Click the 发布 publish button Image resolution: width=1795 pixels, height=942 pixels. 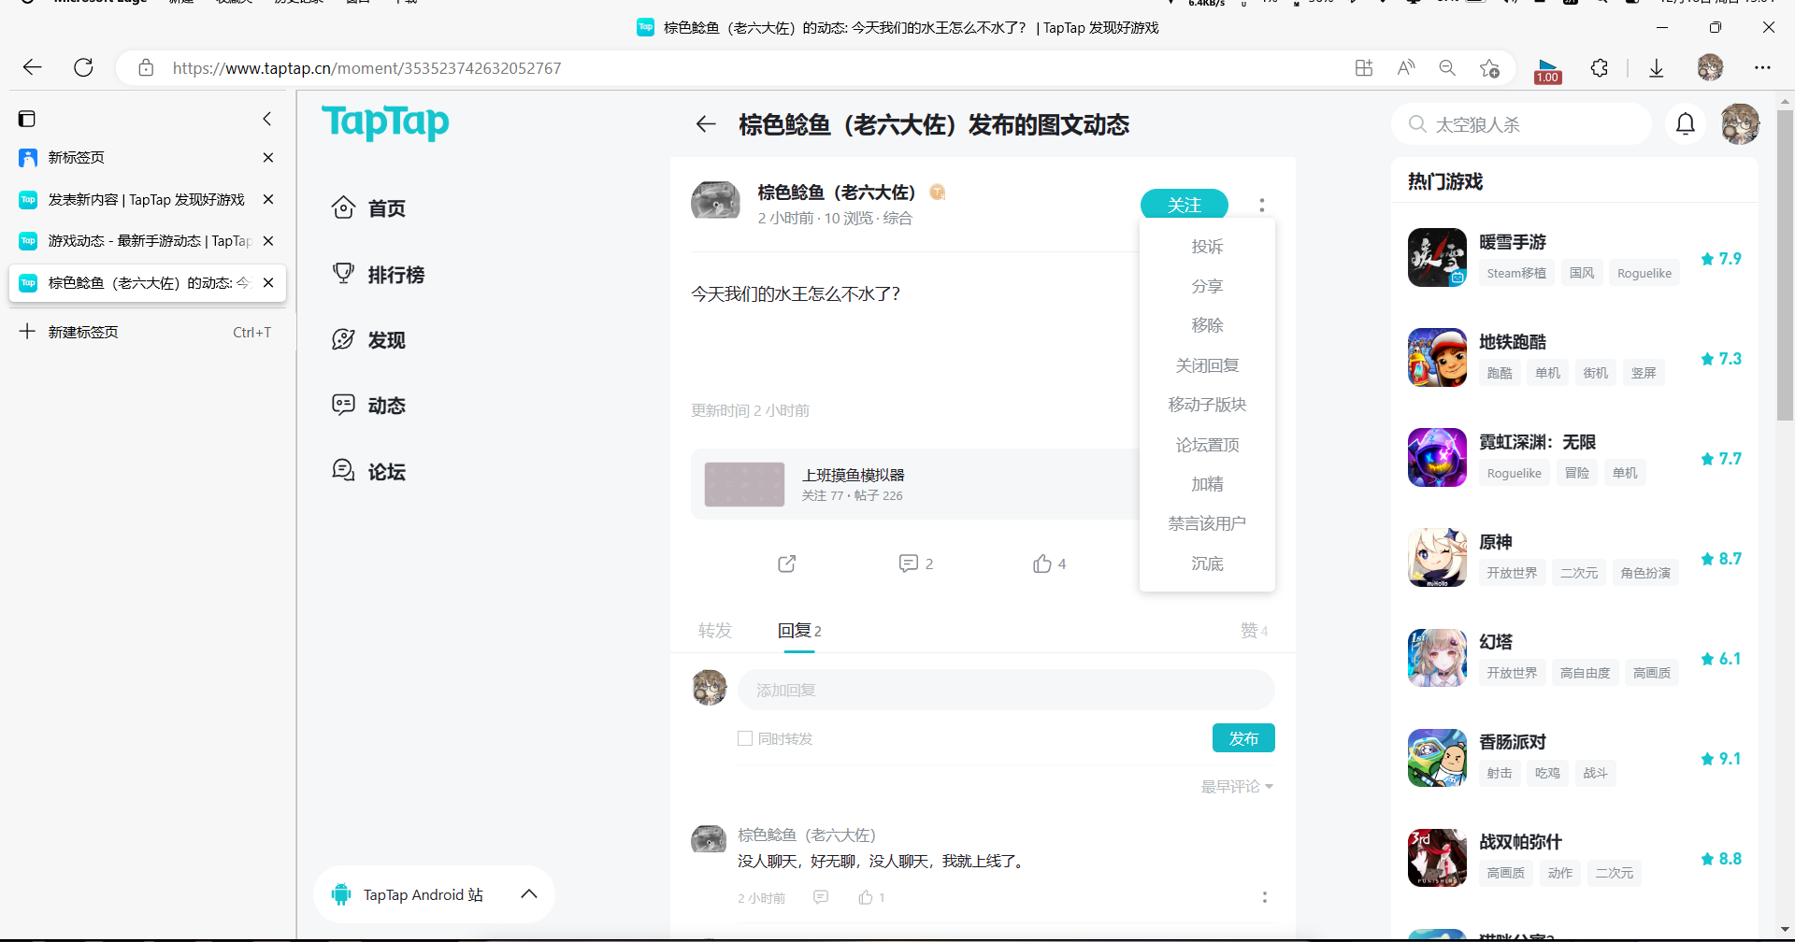[x=1243, y=738]
